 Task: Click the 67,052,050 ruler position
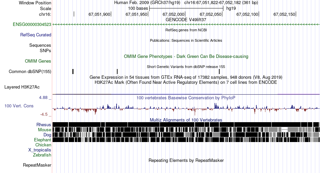[211, 14]
